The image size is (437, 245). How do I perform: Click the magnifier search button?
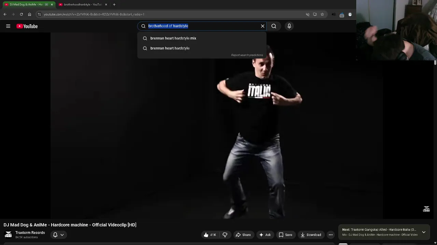tap(274, 26)
